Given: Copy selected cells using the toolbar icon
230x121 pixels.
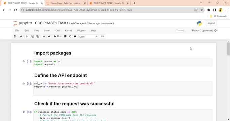Looking at the screenshot, I should (x=32, y=36).
